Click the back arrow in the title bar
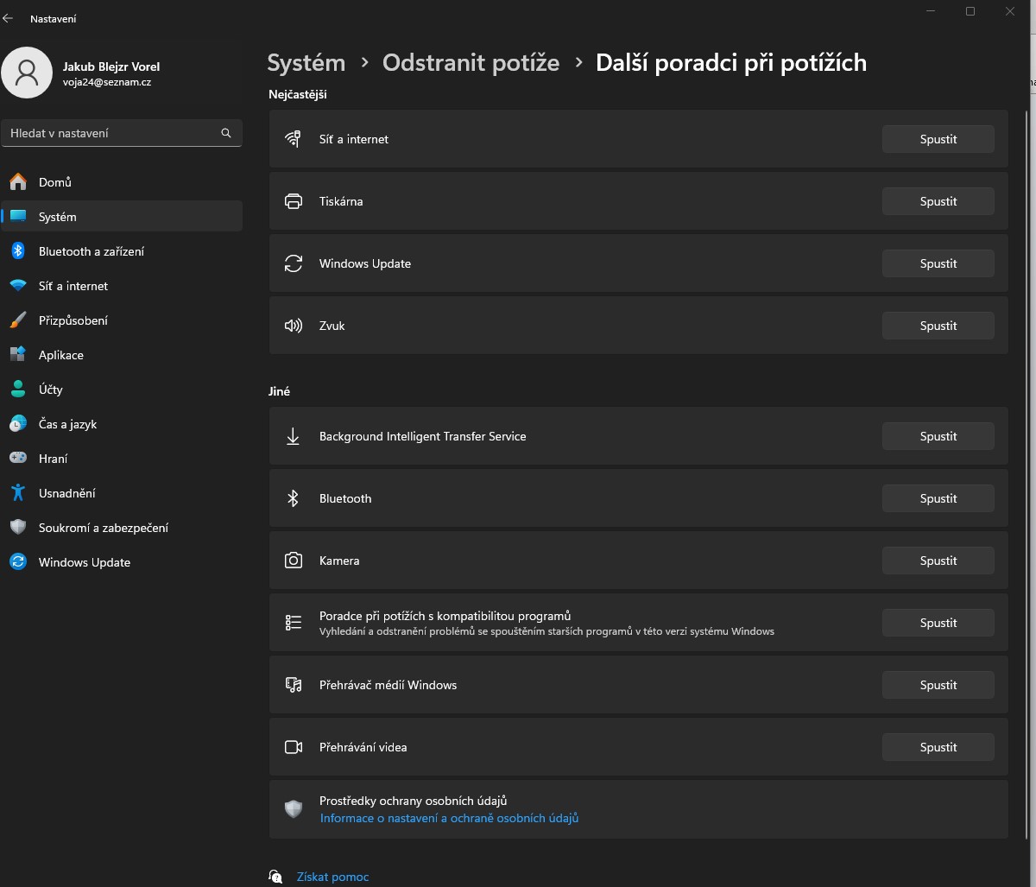 coord(9,18)
